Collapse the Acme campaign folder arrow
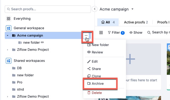 (7, 36)
